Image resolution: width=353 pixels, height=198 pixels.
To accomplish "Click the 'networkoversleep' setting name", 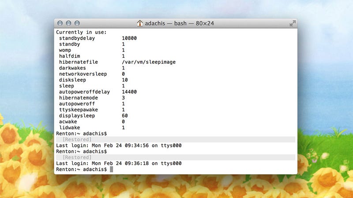I will [83, 74].
